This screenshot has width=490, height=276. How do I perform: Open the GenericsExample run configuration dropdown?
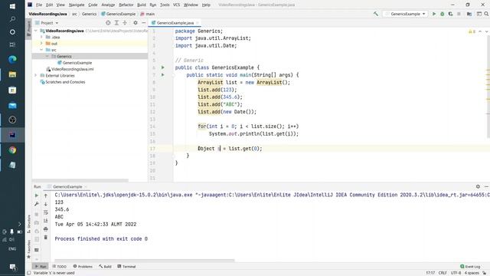[405, 14]
